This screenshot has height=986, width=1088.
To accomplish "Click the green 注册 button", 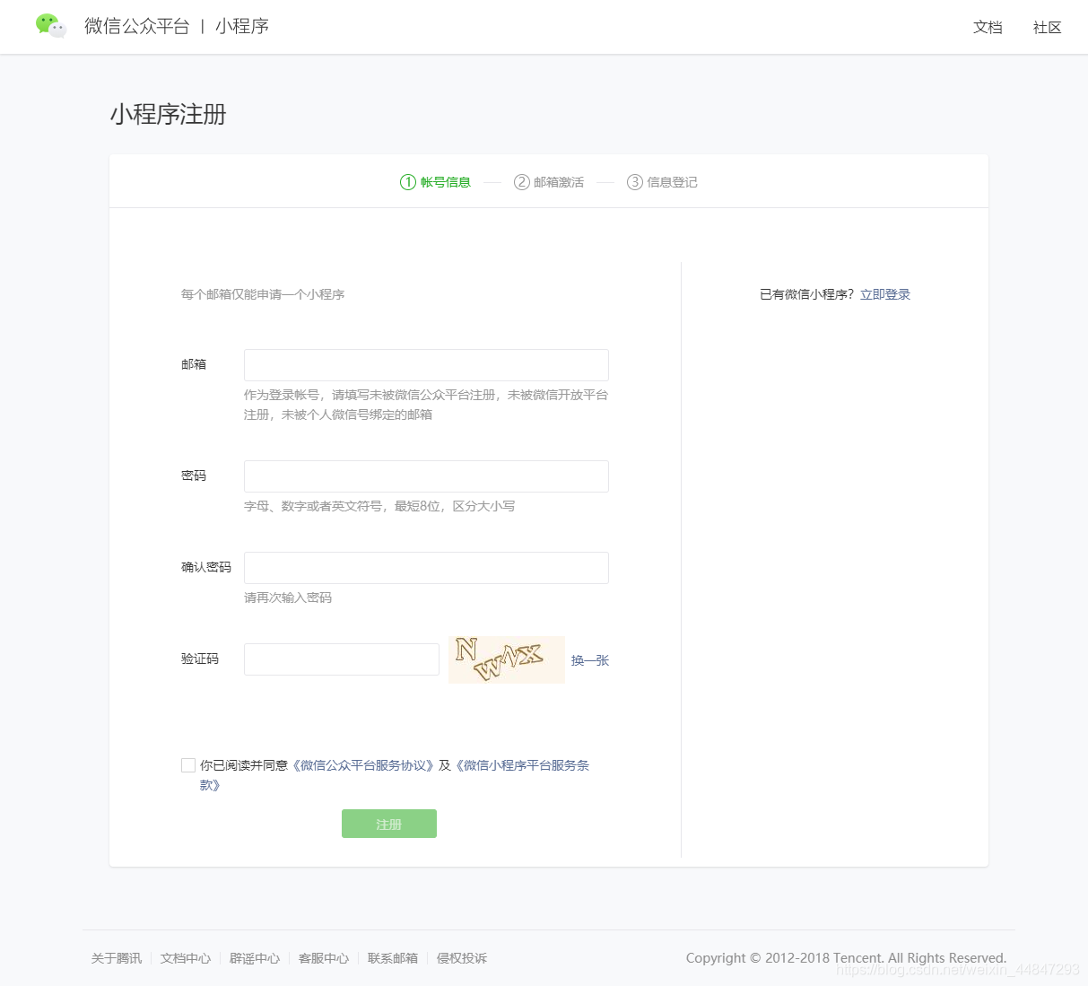I will pyautogui.click(x=389, y=824).
